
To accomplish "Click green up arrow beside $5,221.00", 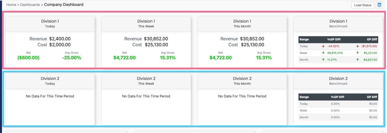I will pyautogui.click(x=357, y=53).
